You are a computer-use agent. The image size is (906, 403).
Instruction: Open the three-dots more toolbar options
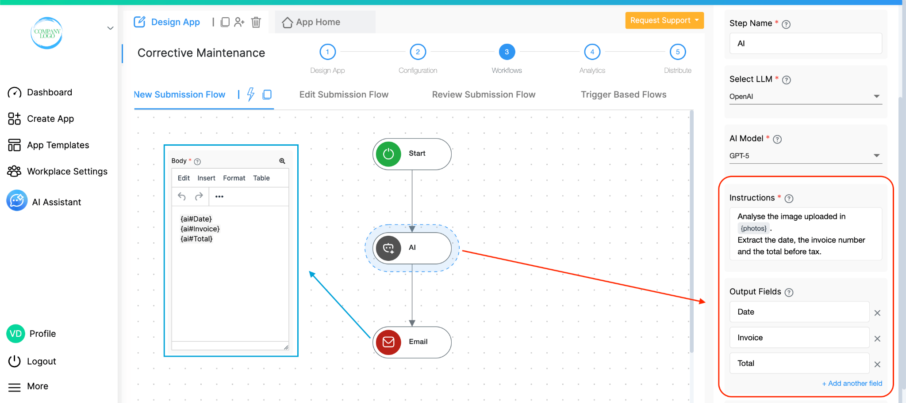pos(219,196)
